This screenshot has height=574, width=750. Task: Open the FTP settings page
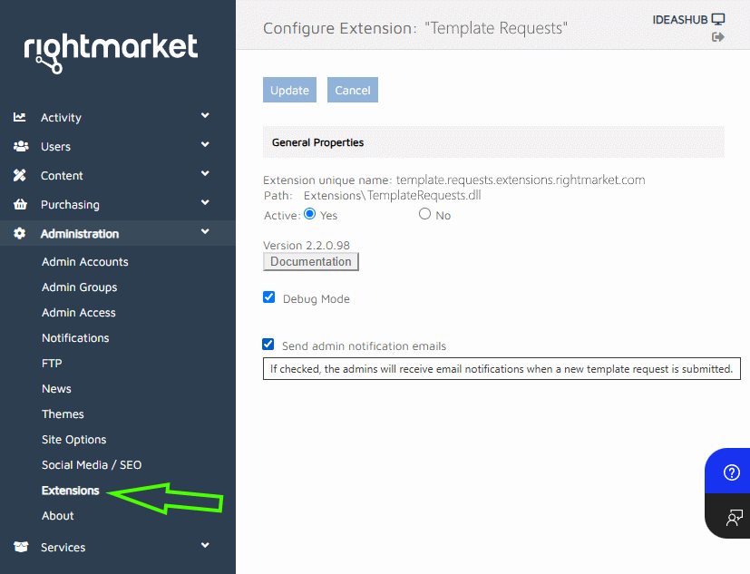(x=52, y=363)
